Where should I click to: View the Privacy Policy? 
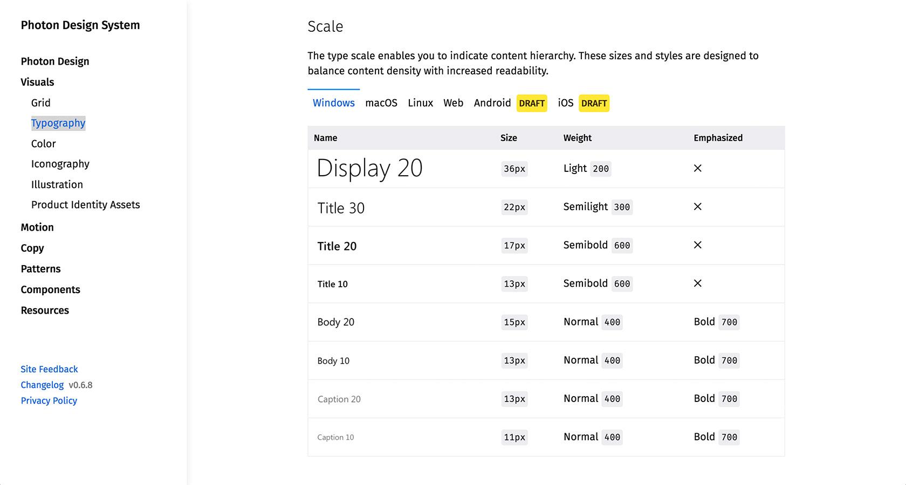[x=49, y=400]
